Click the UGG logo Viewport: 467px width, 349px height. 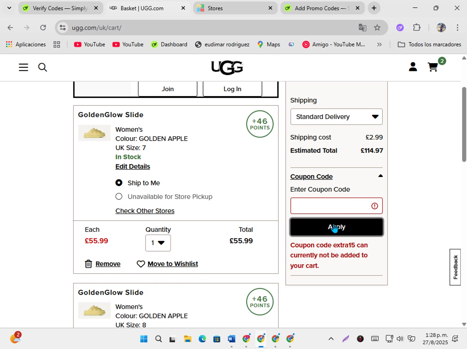click(x=227, y=68)
